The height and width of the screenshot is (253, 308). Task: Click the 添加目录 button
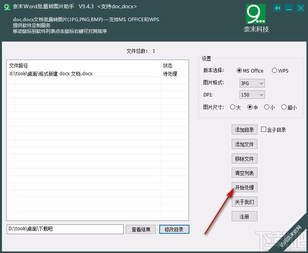pos(244,129)
